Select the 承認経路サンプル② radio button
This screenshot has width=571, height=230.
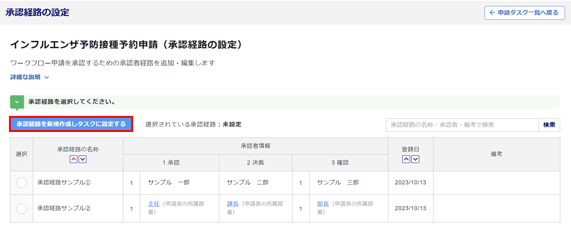[22, 208]
